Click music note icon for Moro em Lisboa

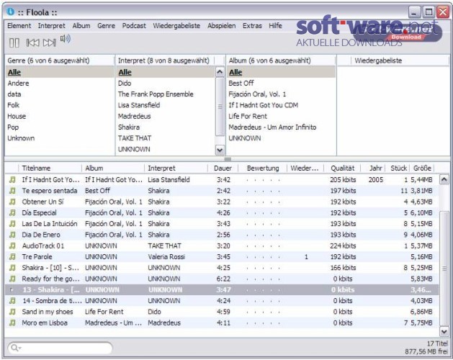[x=12, y=323]
